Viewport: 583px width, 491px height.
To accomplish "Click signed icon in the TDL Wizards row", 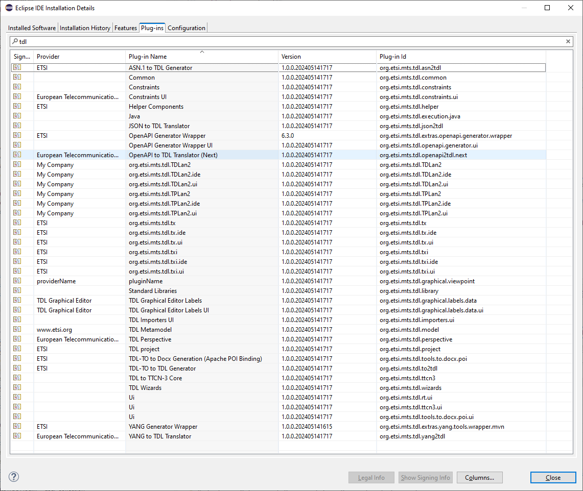I will (x=17, y=387).
